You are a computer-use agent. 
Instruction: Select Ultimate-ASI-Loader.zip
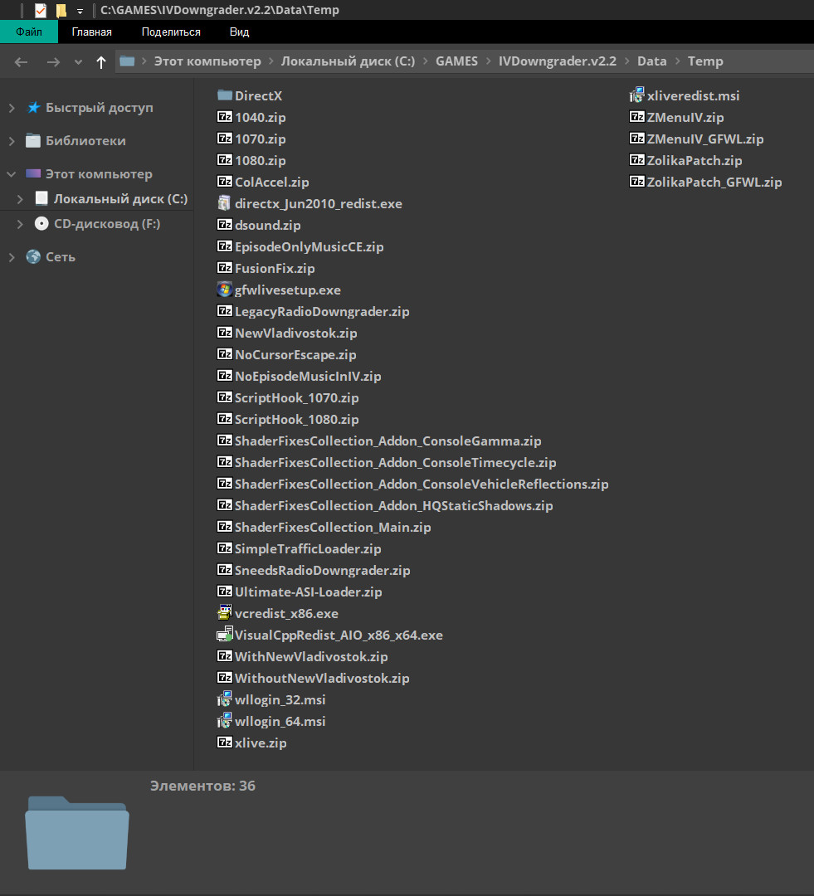click(x=308, y=592)
